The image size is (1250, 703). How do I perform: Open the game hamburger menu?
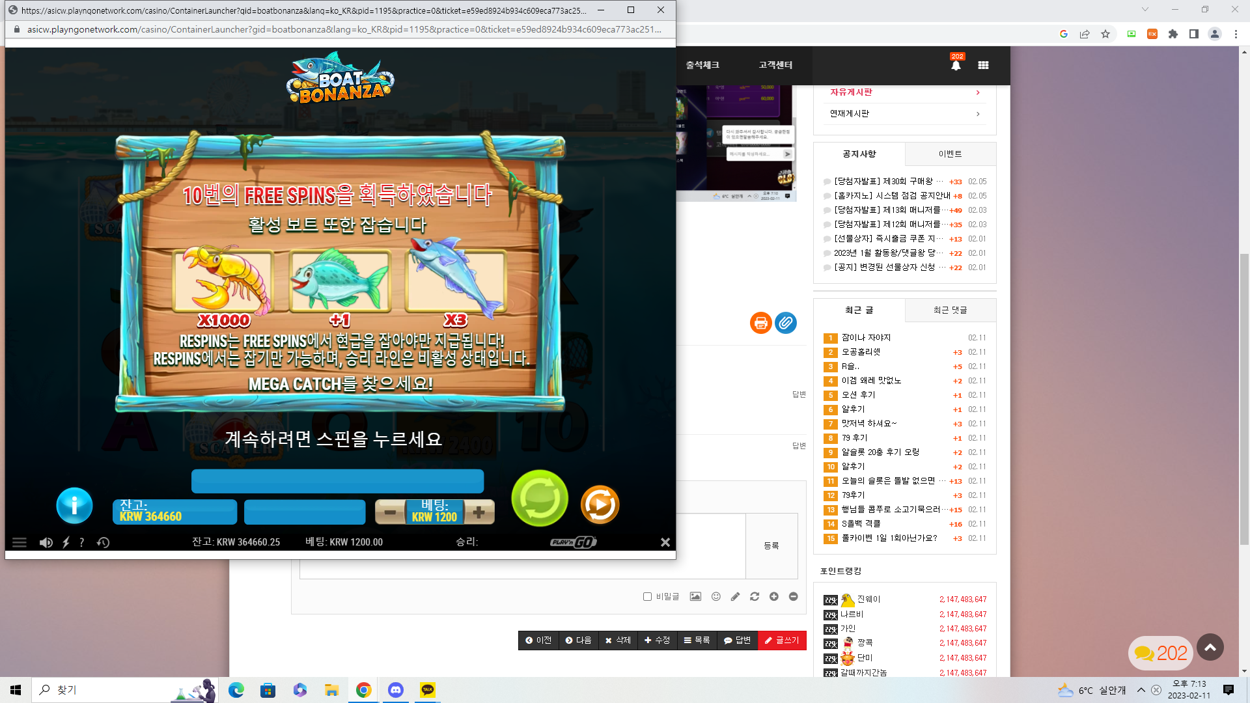[x=20, y=542]
